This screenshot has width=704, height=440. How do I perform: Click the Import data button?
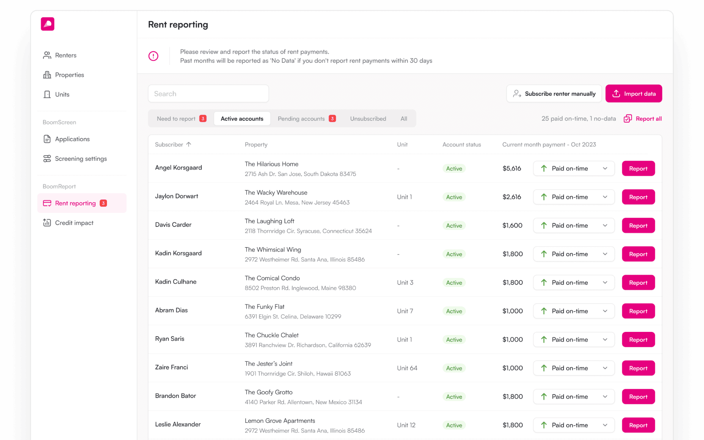[x=634, y=94]
